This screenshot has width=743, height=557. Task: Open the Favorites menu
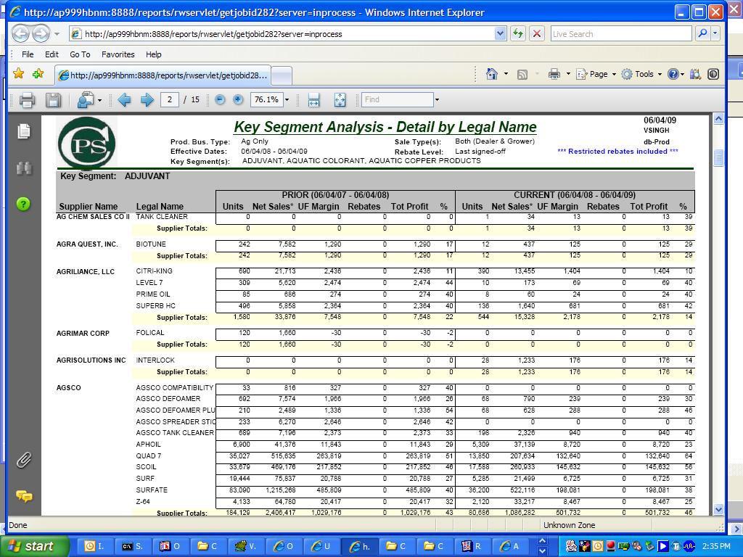click(x=118, y=54)
